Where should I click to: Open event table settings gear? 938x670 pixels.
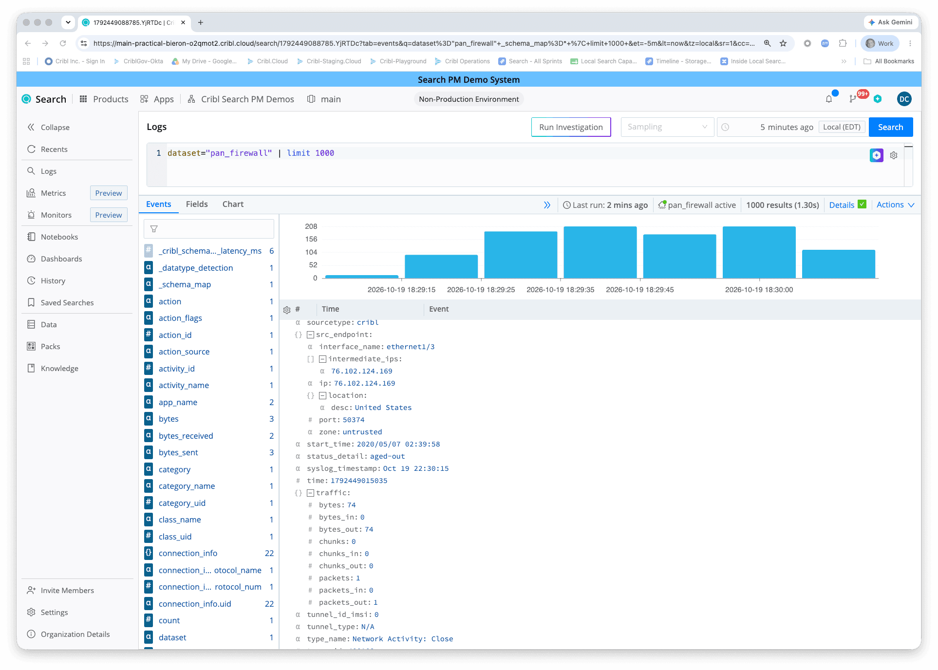tap(287, 310)
